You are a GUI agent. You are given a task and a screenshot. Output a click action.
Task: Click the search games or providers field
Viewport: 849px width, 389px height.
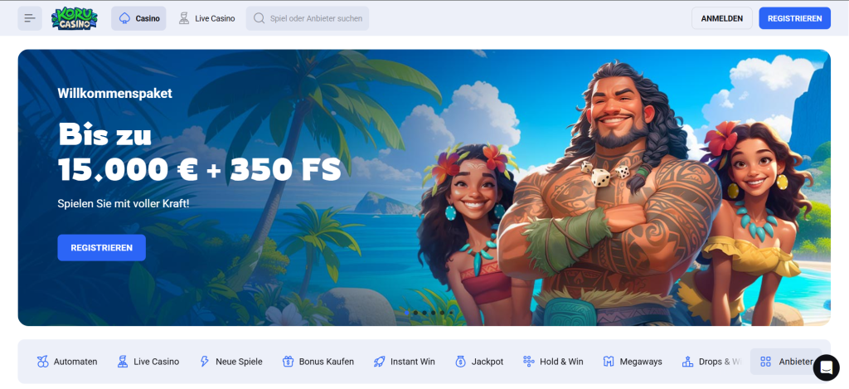308,18
